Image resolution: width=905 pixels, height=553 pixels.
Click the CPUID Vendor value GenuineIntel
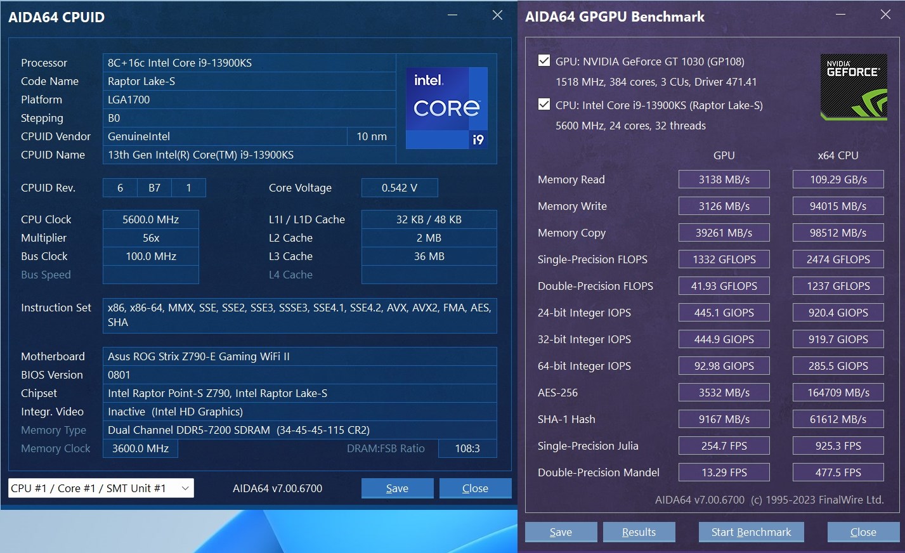pyautogui.click(x=225, y=136)
